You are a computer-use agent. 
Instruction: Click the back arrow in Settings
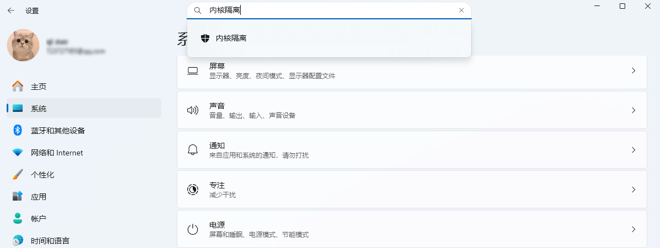tap(11, 10)
